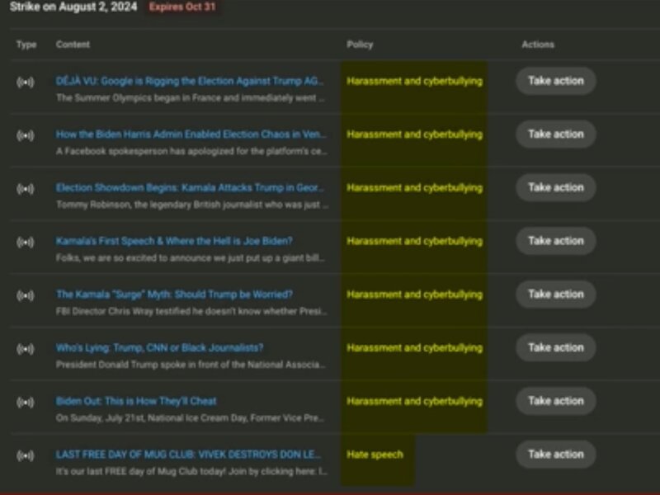Click Harassment and cyberbullying policy for Election Showdown row
The height and width of the screenshot is (495, 660).
(x=415, y=188)
